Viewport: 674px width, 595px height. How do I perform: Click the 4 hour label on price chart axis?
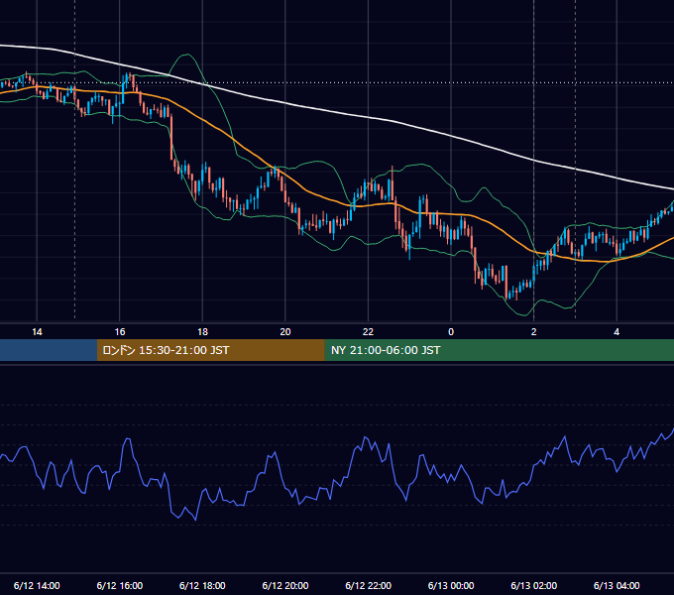(x=617, y=332)
